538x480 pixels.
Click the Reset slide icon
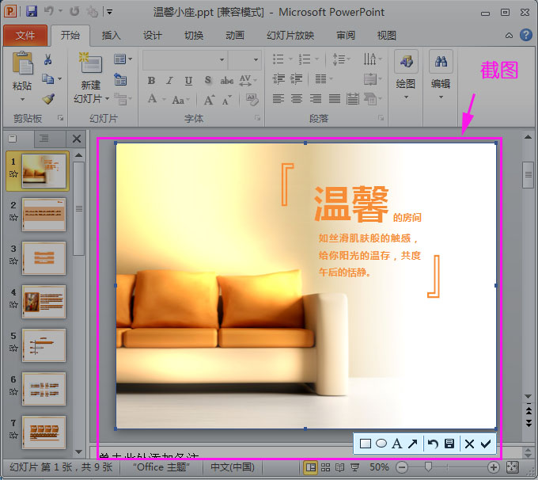point(120,79)
